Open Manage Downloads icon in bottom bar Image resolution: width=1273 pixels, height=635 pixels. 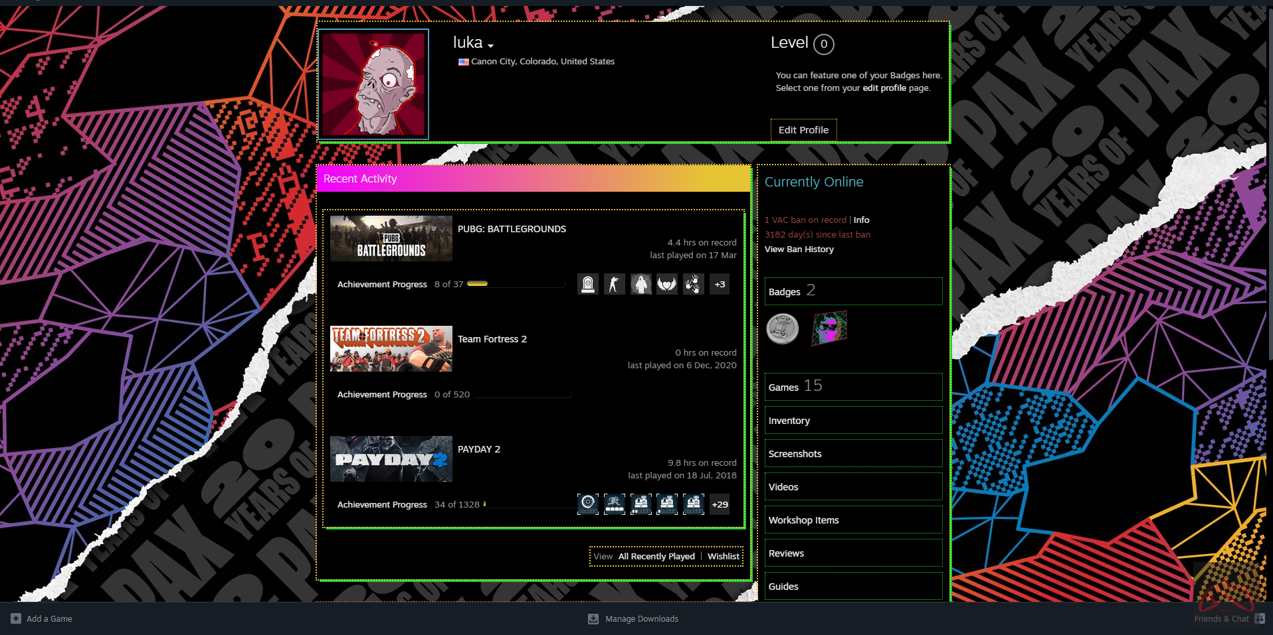[x=593, y=618]
